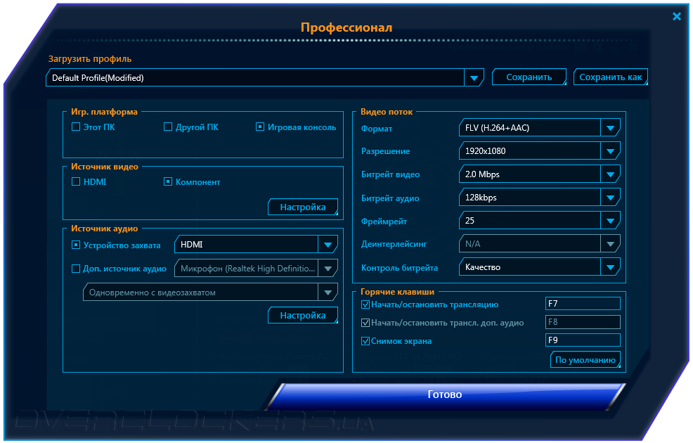
Task: Click the Сохранить как button
Action: pyautogui.click(x=610, y=77)
